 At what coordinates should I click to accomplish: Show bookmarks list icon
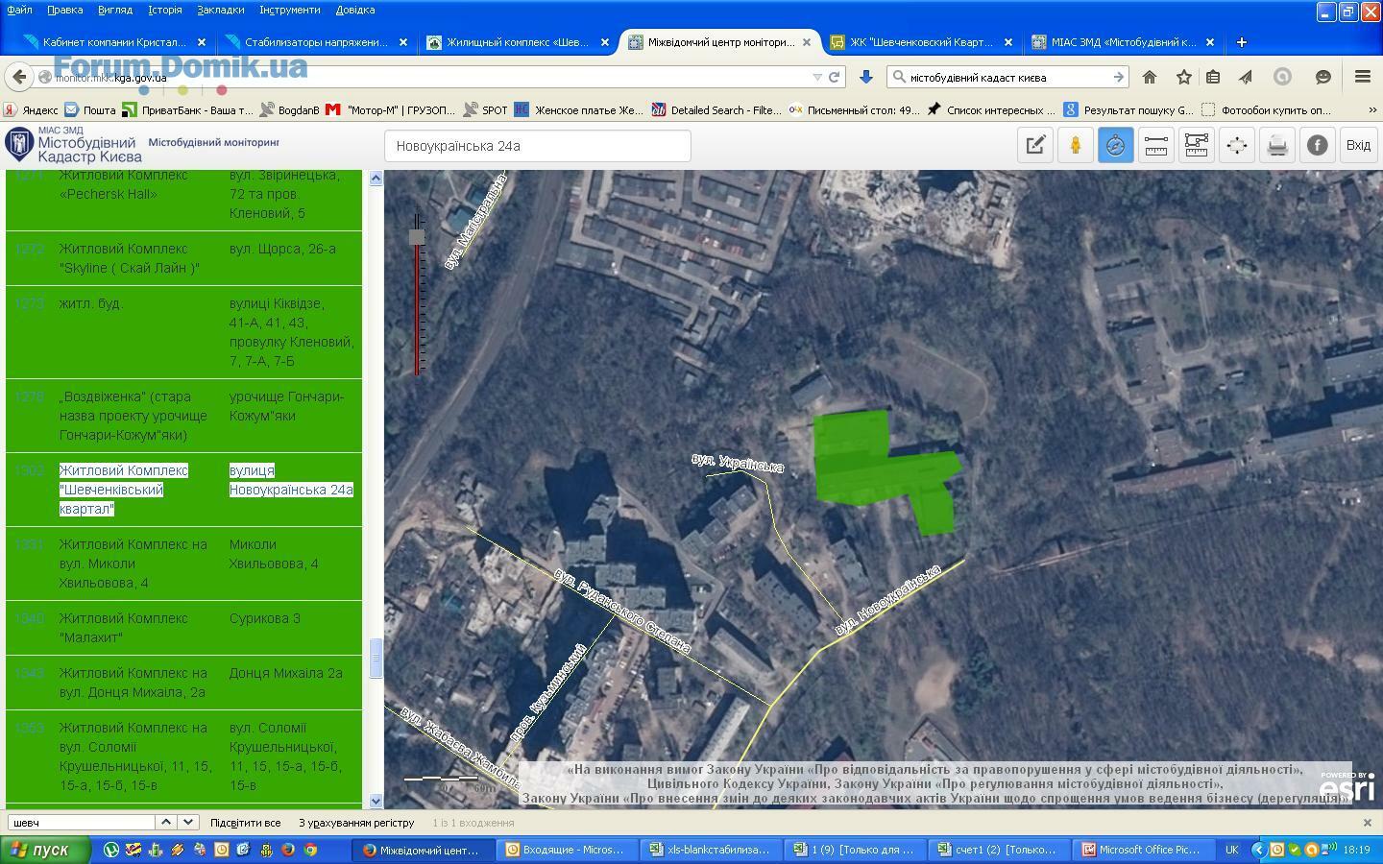click(x=1213, y=77)
